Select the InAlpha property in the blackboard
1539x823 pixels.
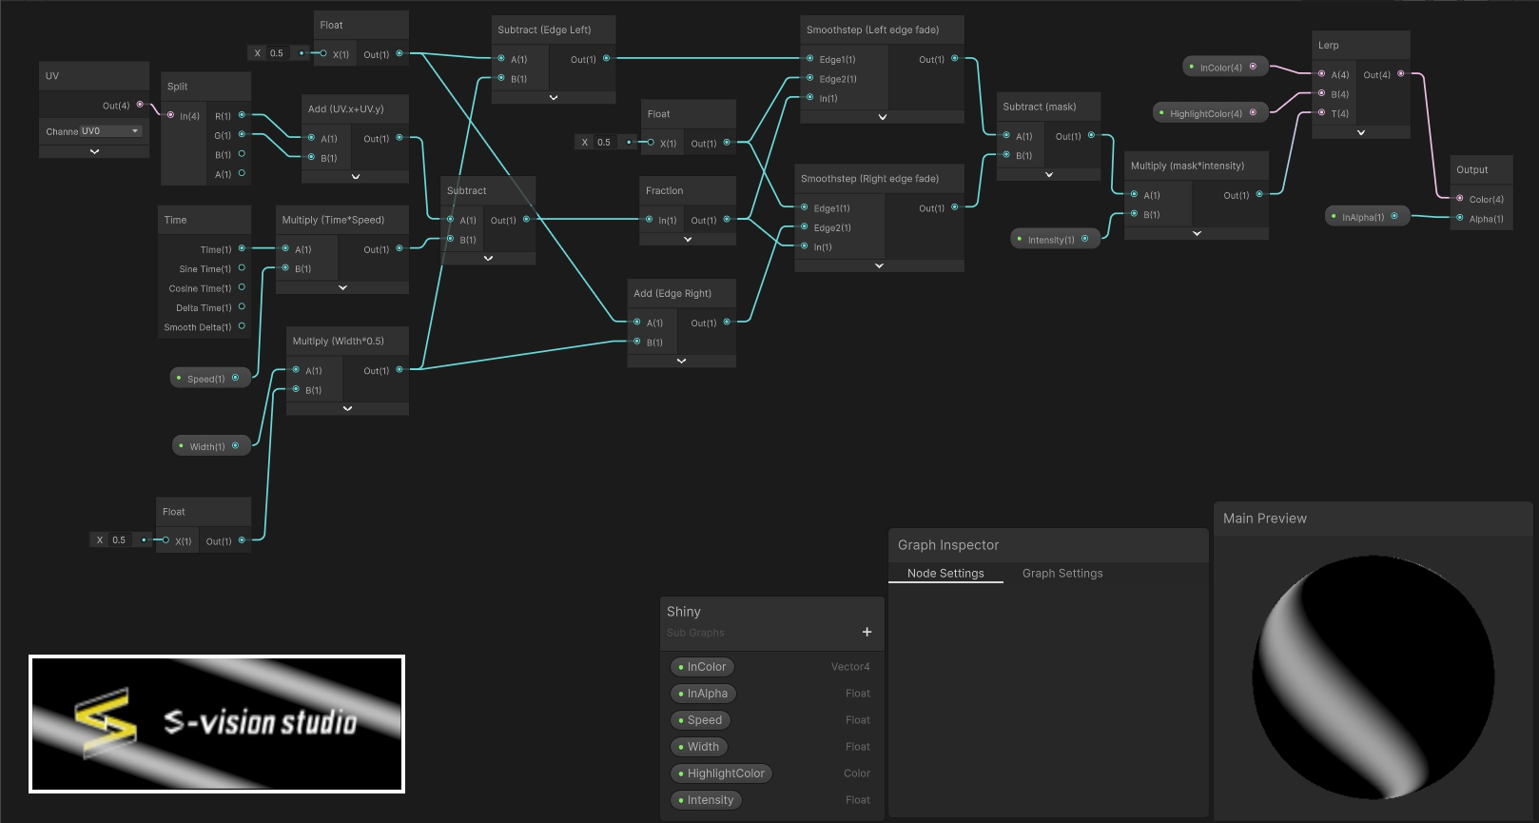pyautogui.click(x=703, y=694)
